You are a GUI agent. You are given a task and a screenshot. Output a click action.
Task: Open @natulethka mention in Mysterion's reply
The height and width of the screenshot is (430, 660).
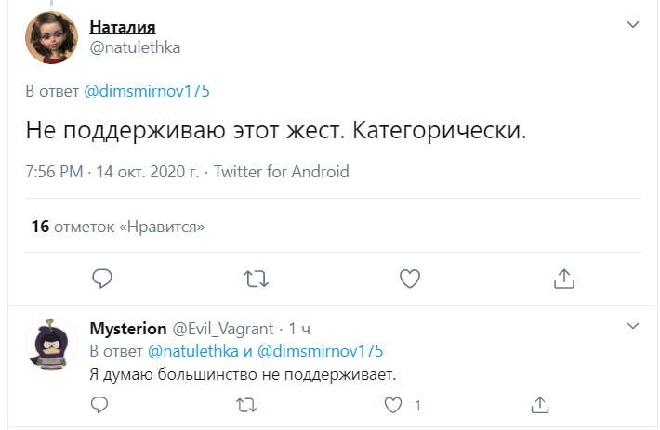tap(191, 351)
